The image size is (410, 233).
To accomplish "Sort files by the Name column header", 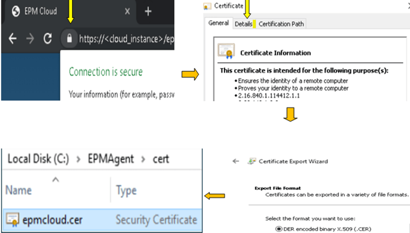I will click(19, 190).
